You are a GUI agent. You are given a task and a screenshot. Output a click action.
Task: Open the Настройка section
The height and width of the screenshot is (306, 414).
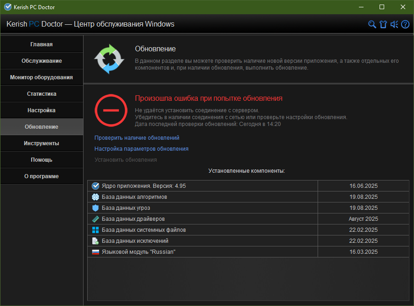click(41, 110)
